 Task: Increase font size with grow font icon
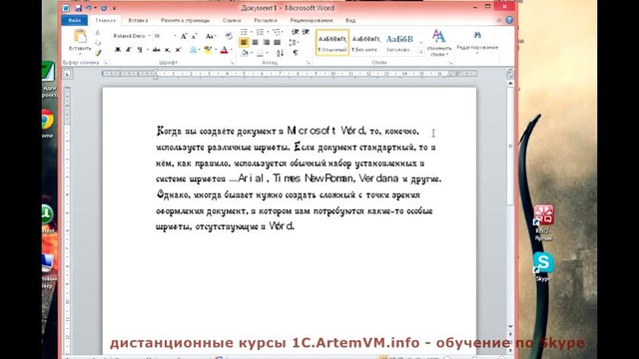184,36
